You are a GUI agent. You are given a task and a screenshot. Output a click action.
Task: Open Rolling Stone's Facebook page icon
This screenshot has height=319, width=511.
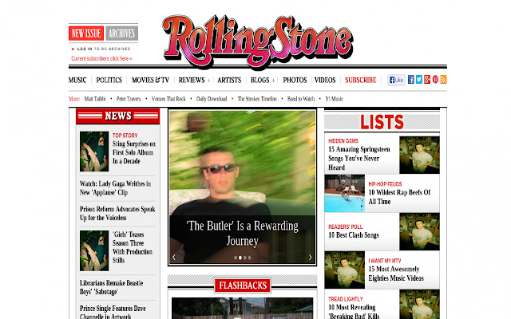click(411, 80)
